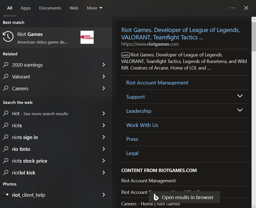Click the magnifier icon next to riotlol kick
Screen dimensions: 256x208
click(6, 173)
